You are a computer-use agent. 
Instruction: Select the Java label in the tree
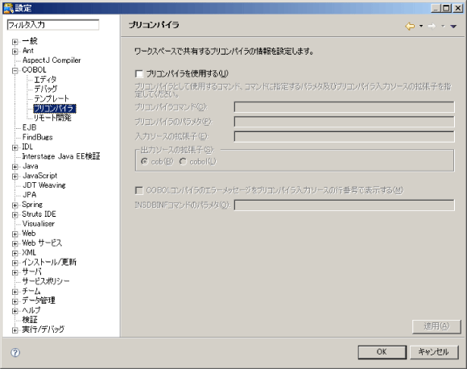point(31,166)
